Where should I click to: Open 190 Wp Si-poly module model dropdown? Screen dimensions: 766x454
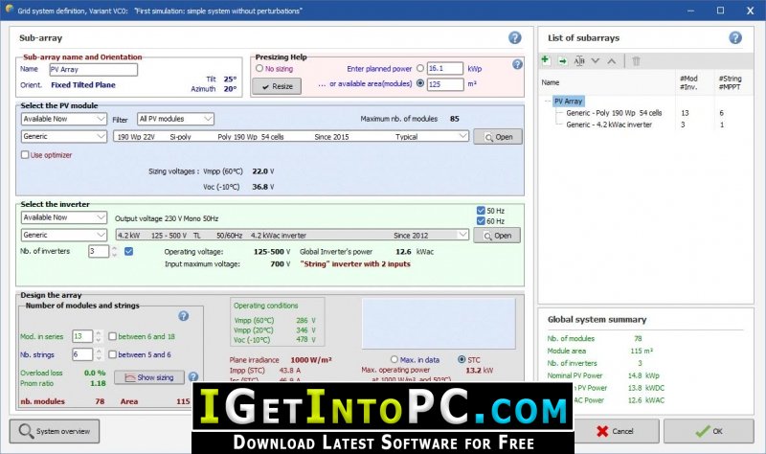click(x=291, y=136)
